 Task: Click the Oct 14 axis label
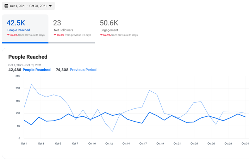pyautogui.click(x=126, y=143)
